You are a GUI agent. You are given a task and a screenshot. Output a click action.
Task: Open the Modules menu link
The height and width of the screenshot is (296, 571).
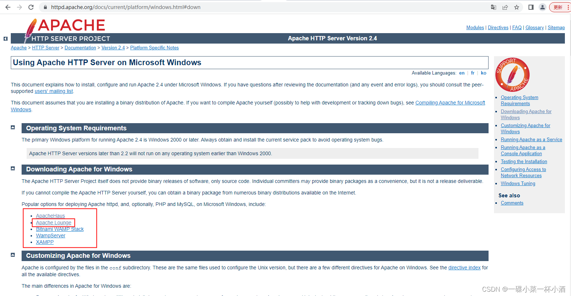(x=475, y=28)
